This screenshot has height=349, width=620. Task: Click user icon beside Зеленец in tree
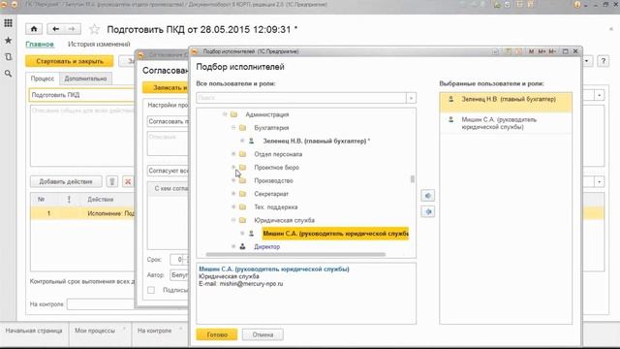(x=252, y=141)
